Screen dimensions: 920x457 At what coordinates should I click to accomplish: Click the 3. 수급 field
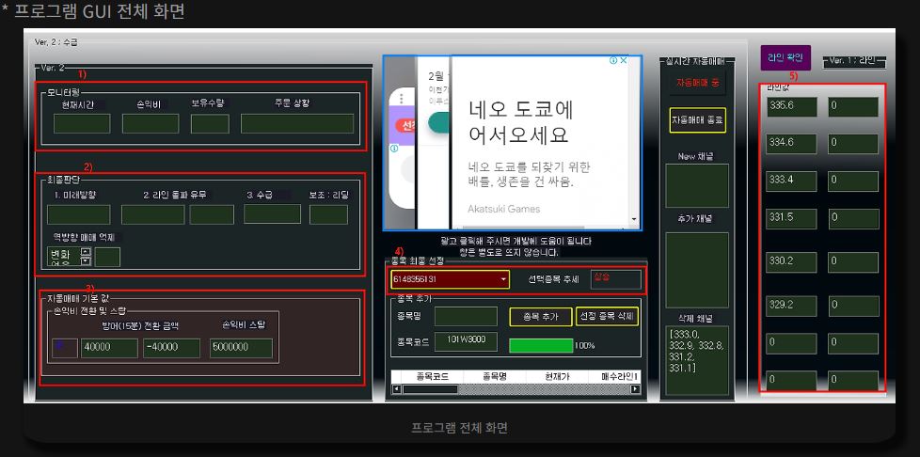point(272,214)
